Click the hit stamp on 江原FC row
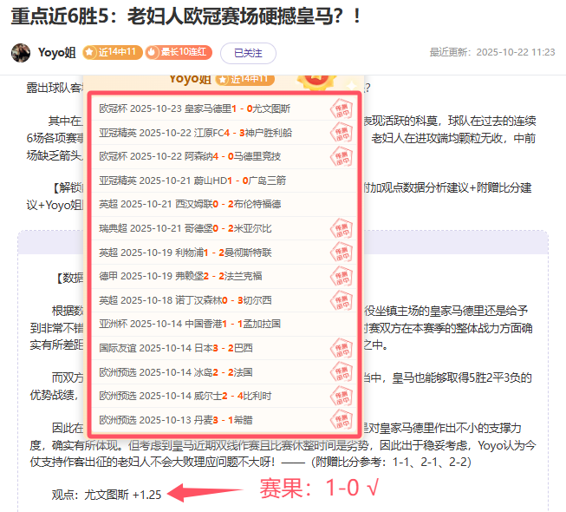Image resolution: width=566 pixels, height=512 pixels. click(342, 133)
